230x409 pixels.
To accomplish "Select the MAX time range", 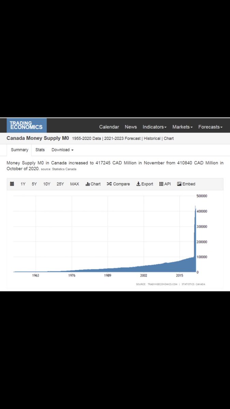I will pyautogui.click(x=75, y=184).
